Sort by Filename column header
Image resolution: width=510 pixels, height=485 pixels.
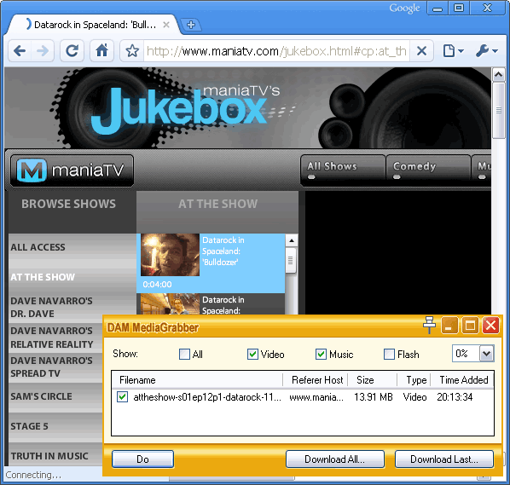[x=197, y=380]
